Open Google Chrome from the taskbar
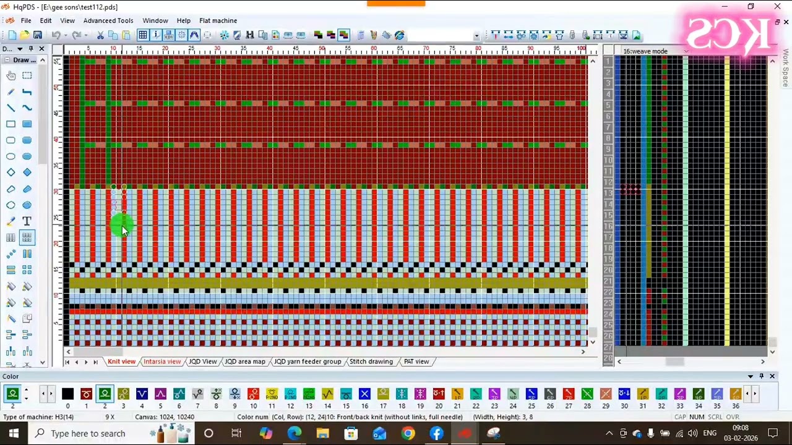 408,433
